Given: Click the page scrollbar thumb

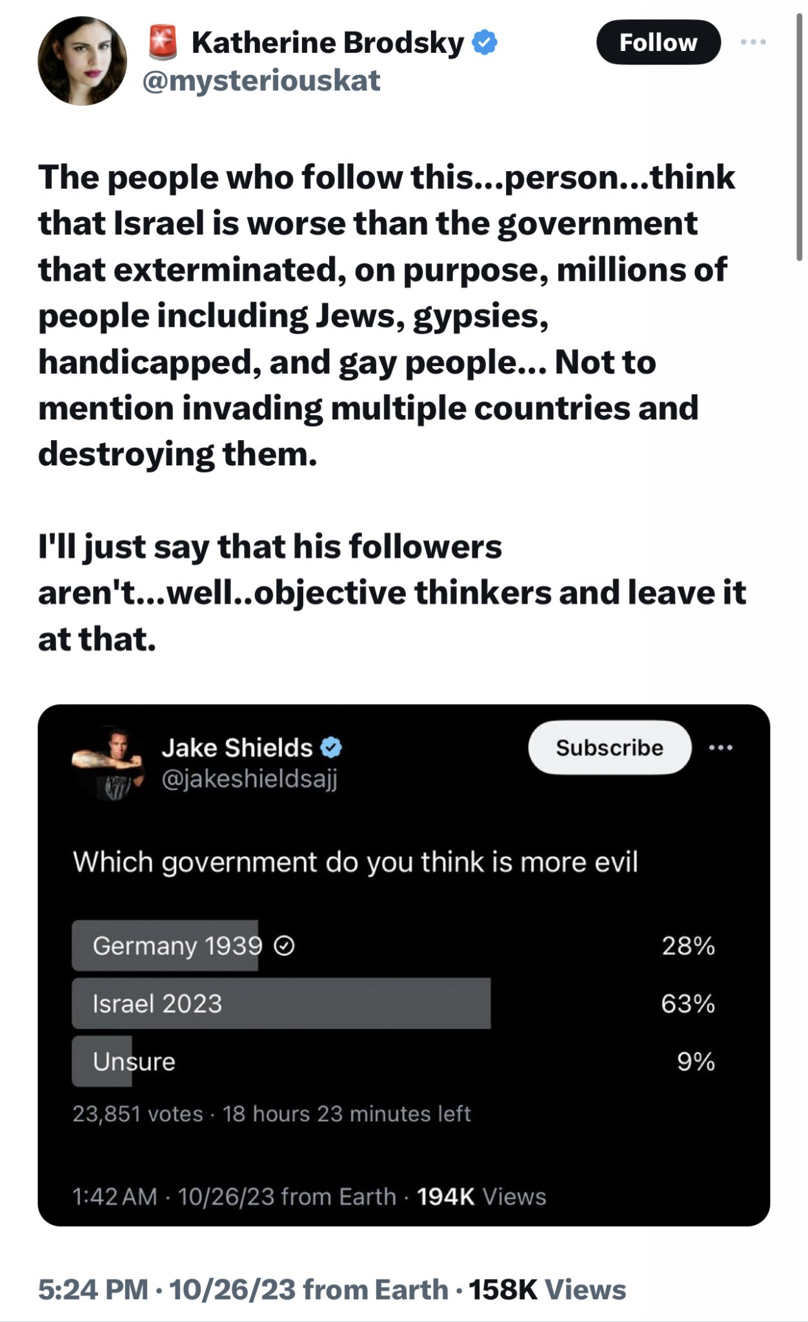Looking at the screenshot, I should coord(800,136).
